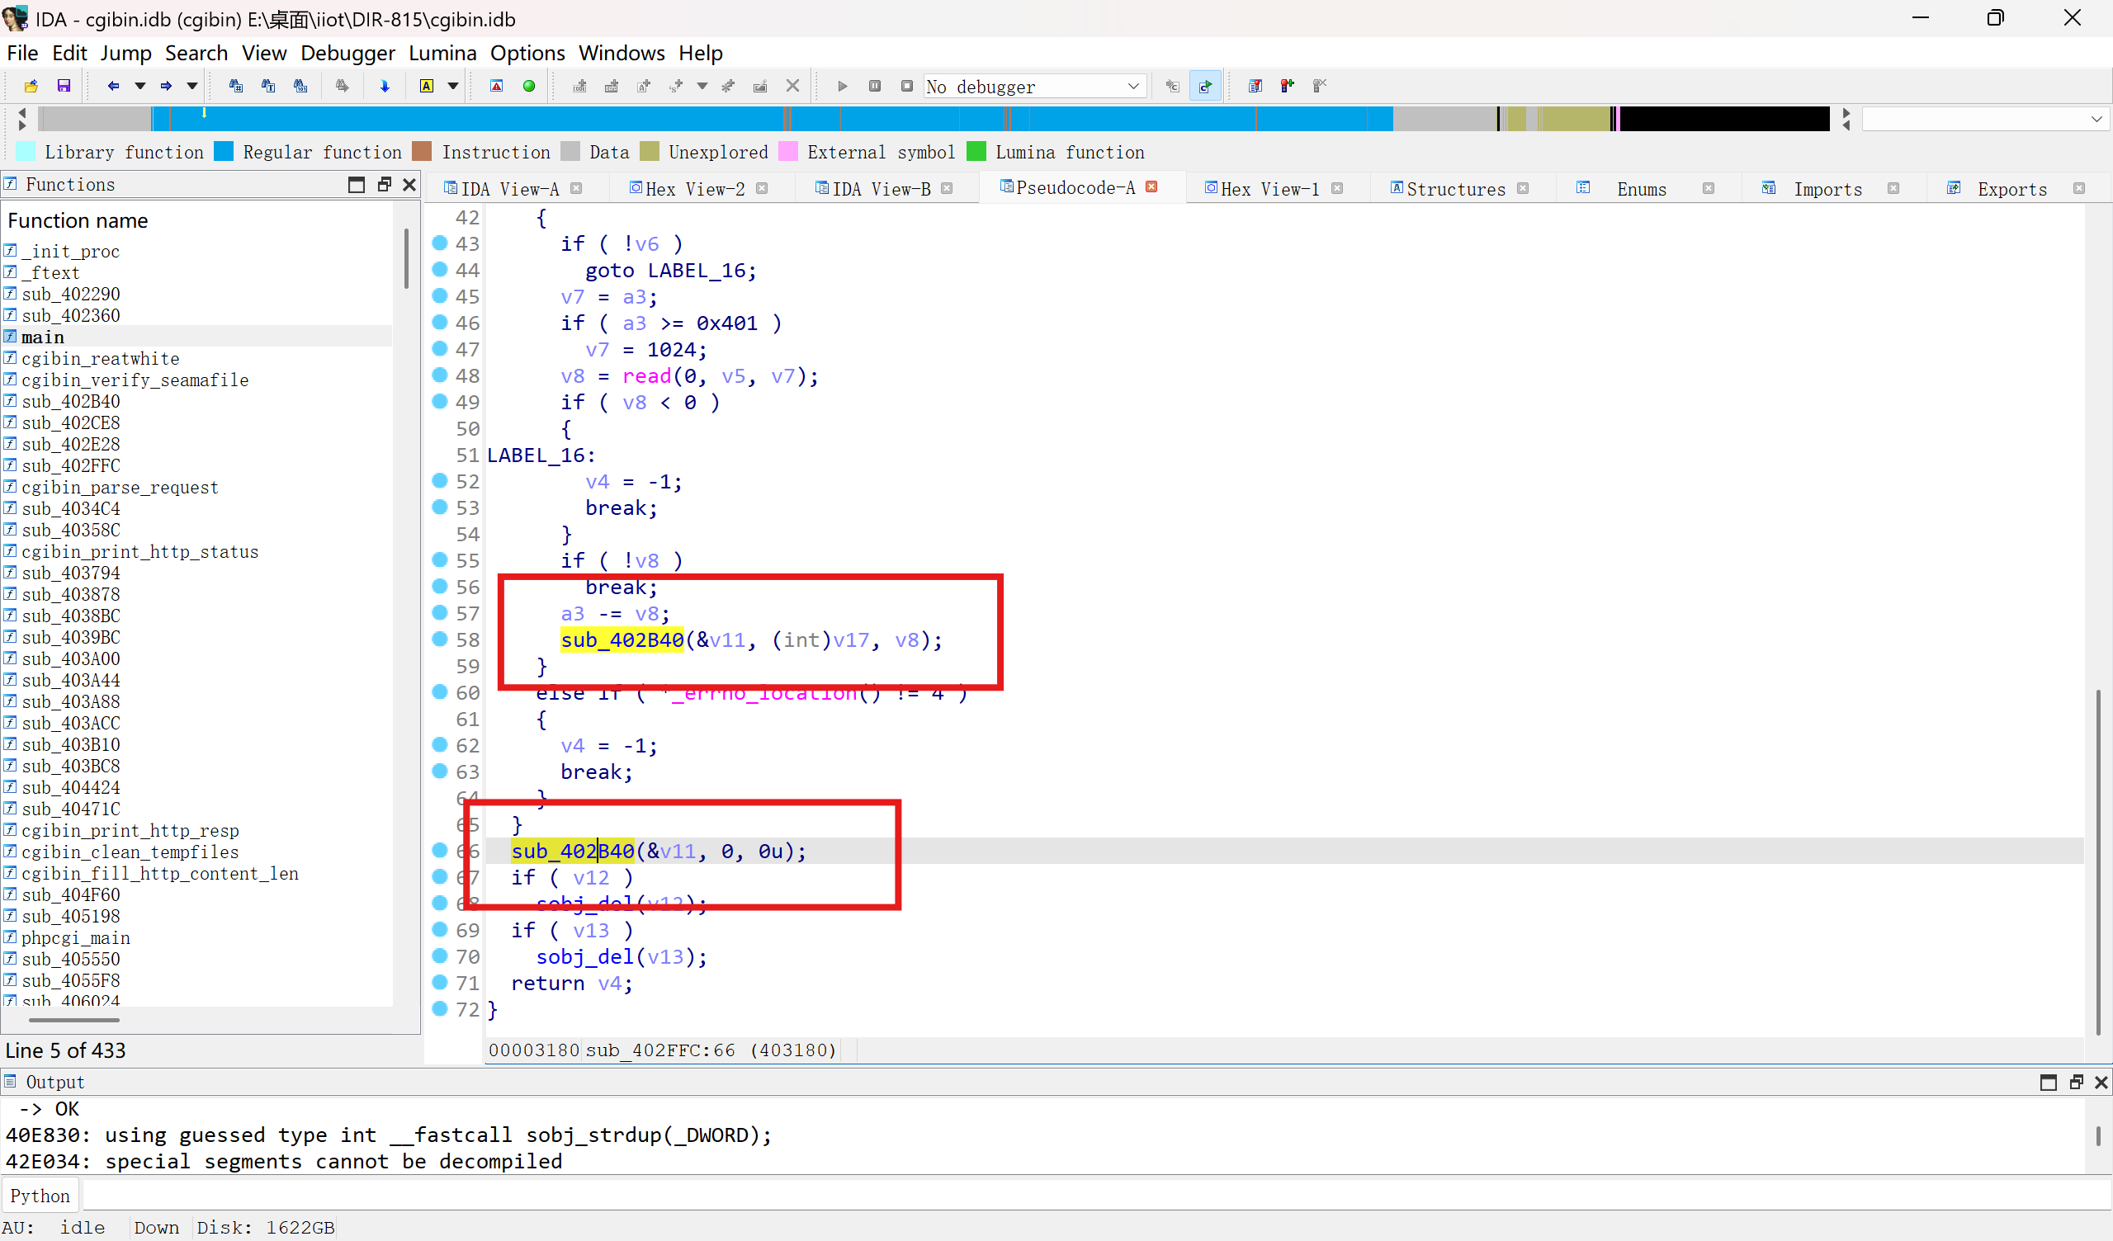Click the highlighted green arrow debugger icon

point(1205,86)
